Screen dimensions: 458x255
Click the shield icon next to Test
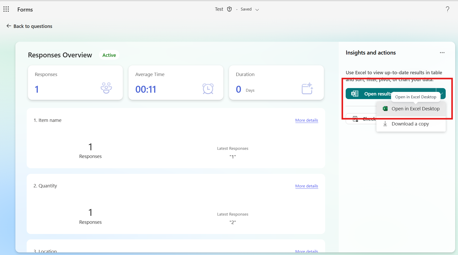tap(230, 9)
